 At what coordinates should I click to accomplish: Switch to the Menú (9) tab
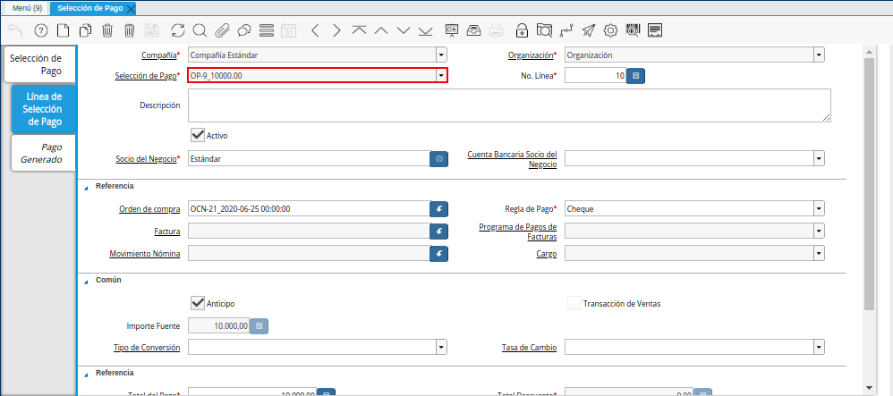(x=26, y=8)
